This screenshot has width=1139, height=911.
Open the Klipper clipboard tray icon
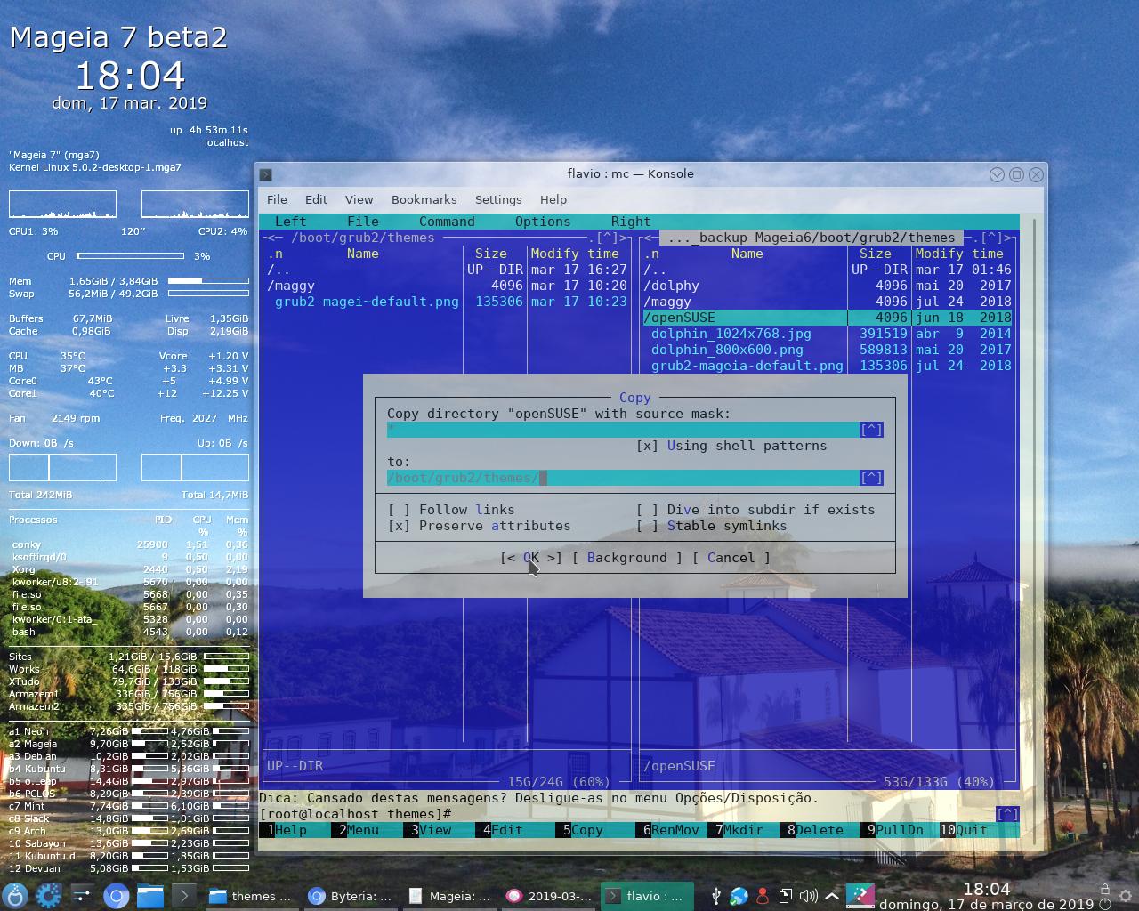coord(784,895)
